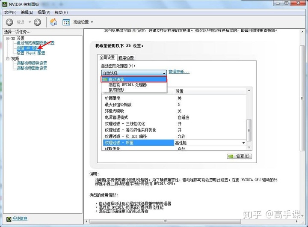The image size is (308, 227).
Task: Click the 恢复(I) button
Action: click(x=239, y=156)
